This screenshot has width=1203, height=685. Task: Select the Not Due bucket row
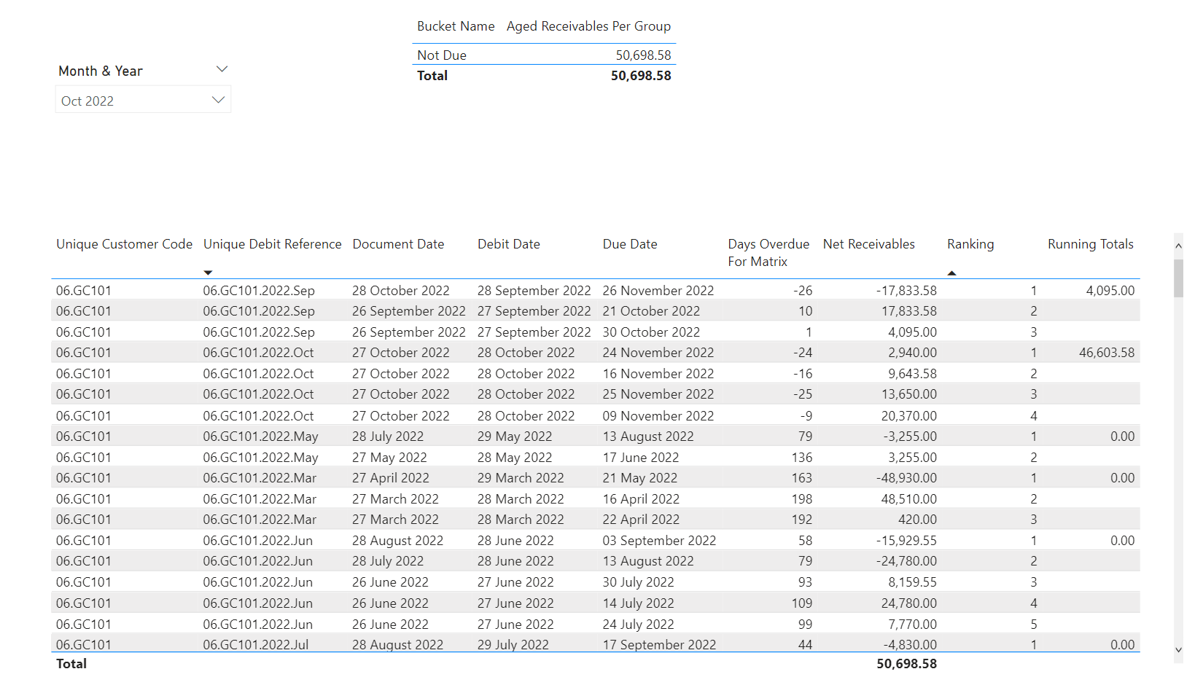tap(442, 55)
